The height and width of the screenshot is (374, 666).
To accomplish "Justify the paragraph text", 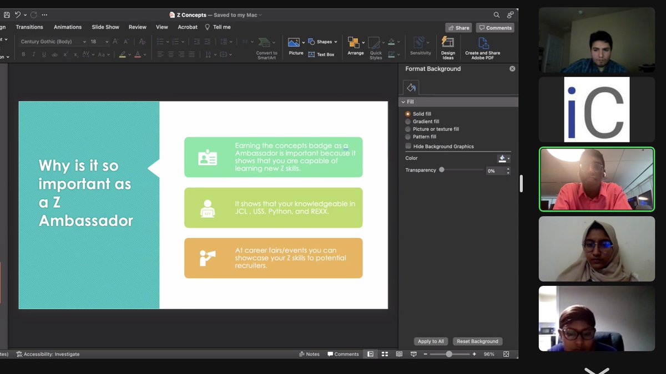I will pyautogui.click(x=191, y=54).
